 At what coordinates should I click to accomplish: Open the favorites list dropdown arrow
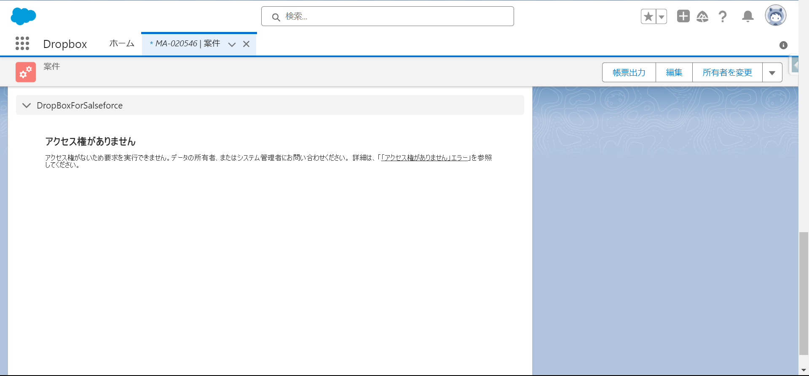point(662,17)
